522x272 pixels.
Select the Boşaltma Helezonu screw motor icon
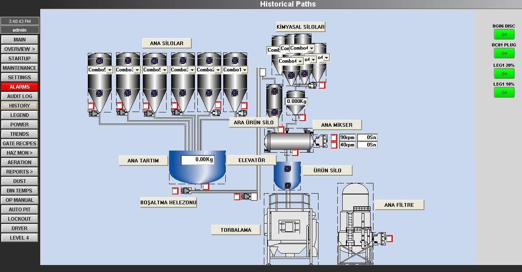pos(186,191)
